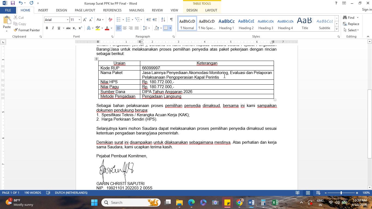Open the spelling proofing status icon
The image size is (372, 209).
tap(48, 193)
